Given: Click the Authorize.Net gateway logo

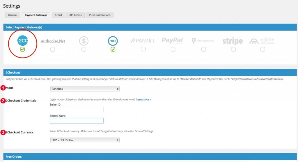Looking at the screenshot, I should click(x=53, y=41).
